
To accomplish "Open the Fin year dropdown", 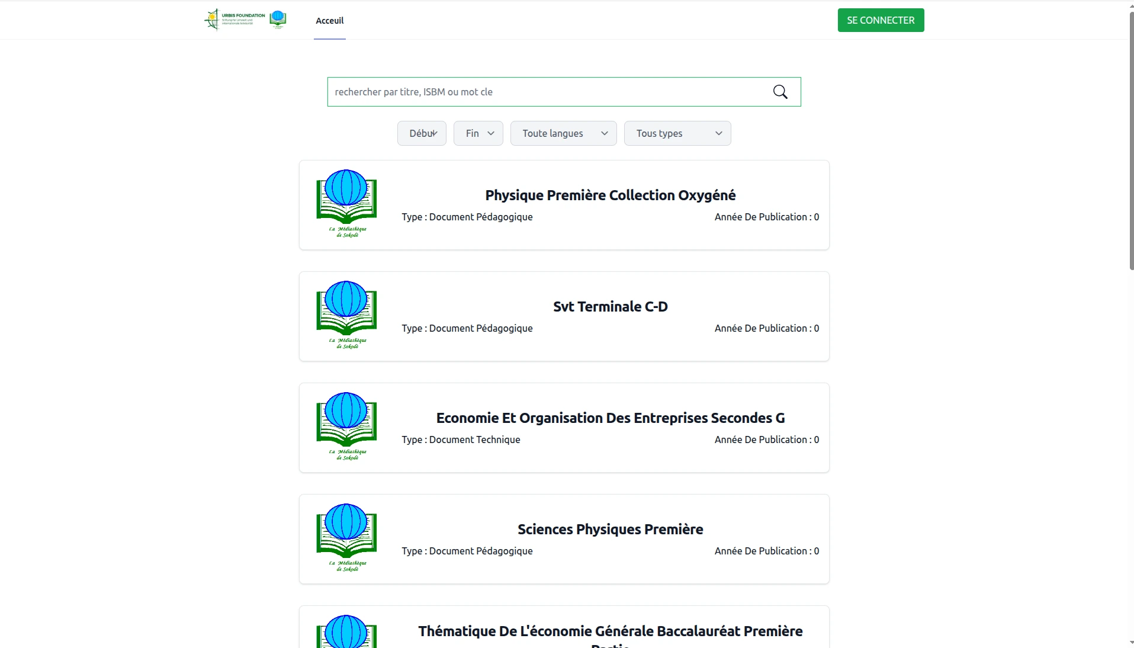I will click(478, 133).
